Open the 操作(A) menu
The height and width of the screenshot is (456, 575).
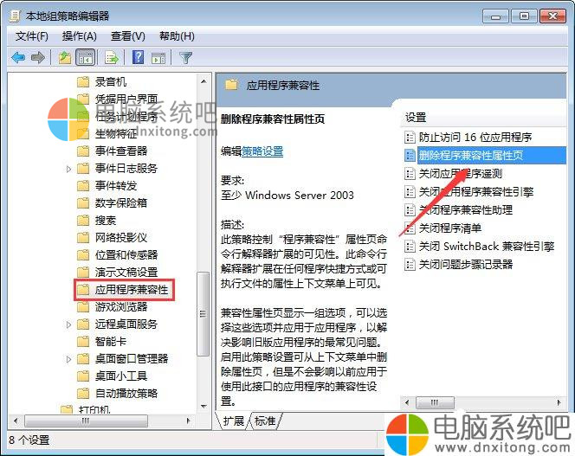tap(79, 36)
